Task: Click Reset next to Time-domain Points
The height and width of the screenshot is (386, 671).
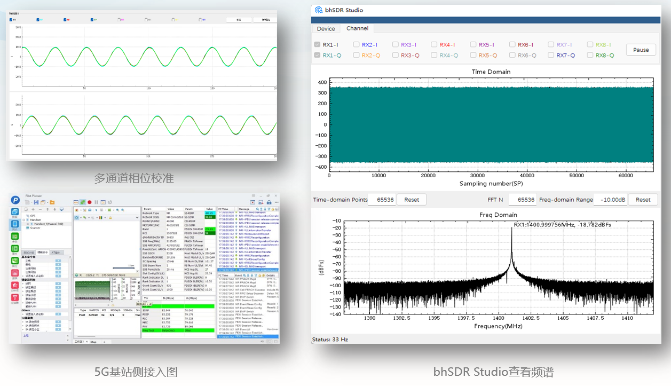Action: [x=412, y=200]
